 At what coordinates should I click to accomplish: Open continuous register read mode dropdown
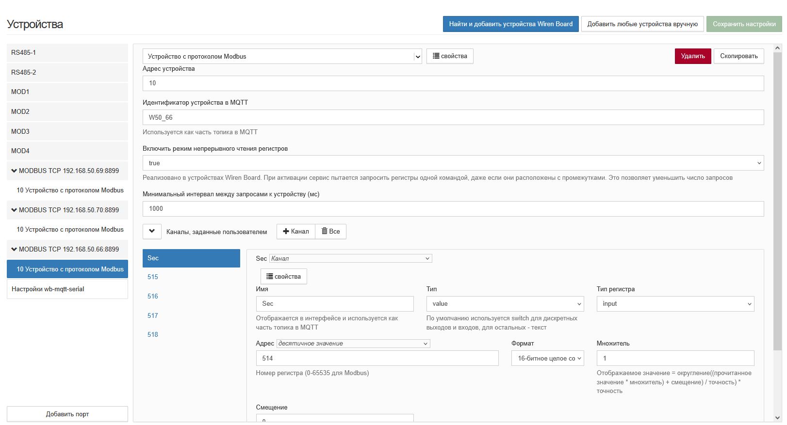[x=453, y=163]
